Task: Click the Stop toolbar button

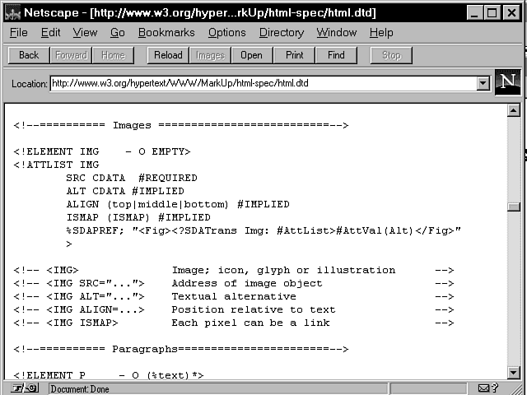Action: point(391,55)
